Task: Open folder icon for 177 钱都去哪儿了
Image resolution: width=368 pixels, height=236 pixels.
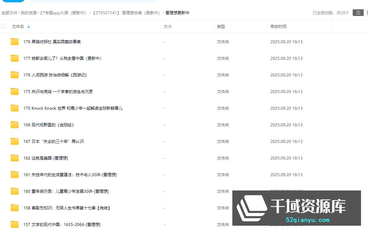Action: click(x=15, y=59)
